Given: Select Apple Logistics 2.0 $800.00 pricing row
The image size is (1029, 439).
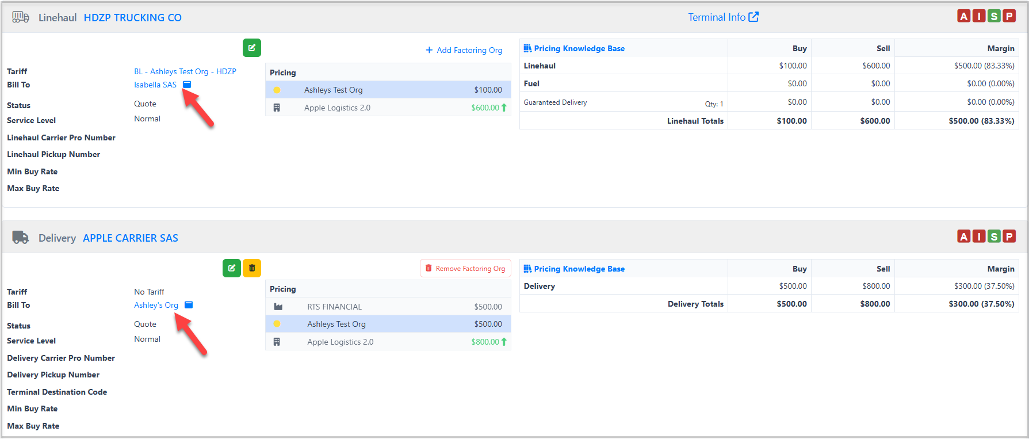Looking at the screenshot, I should 388,342.
